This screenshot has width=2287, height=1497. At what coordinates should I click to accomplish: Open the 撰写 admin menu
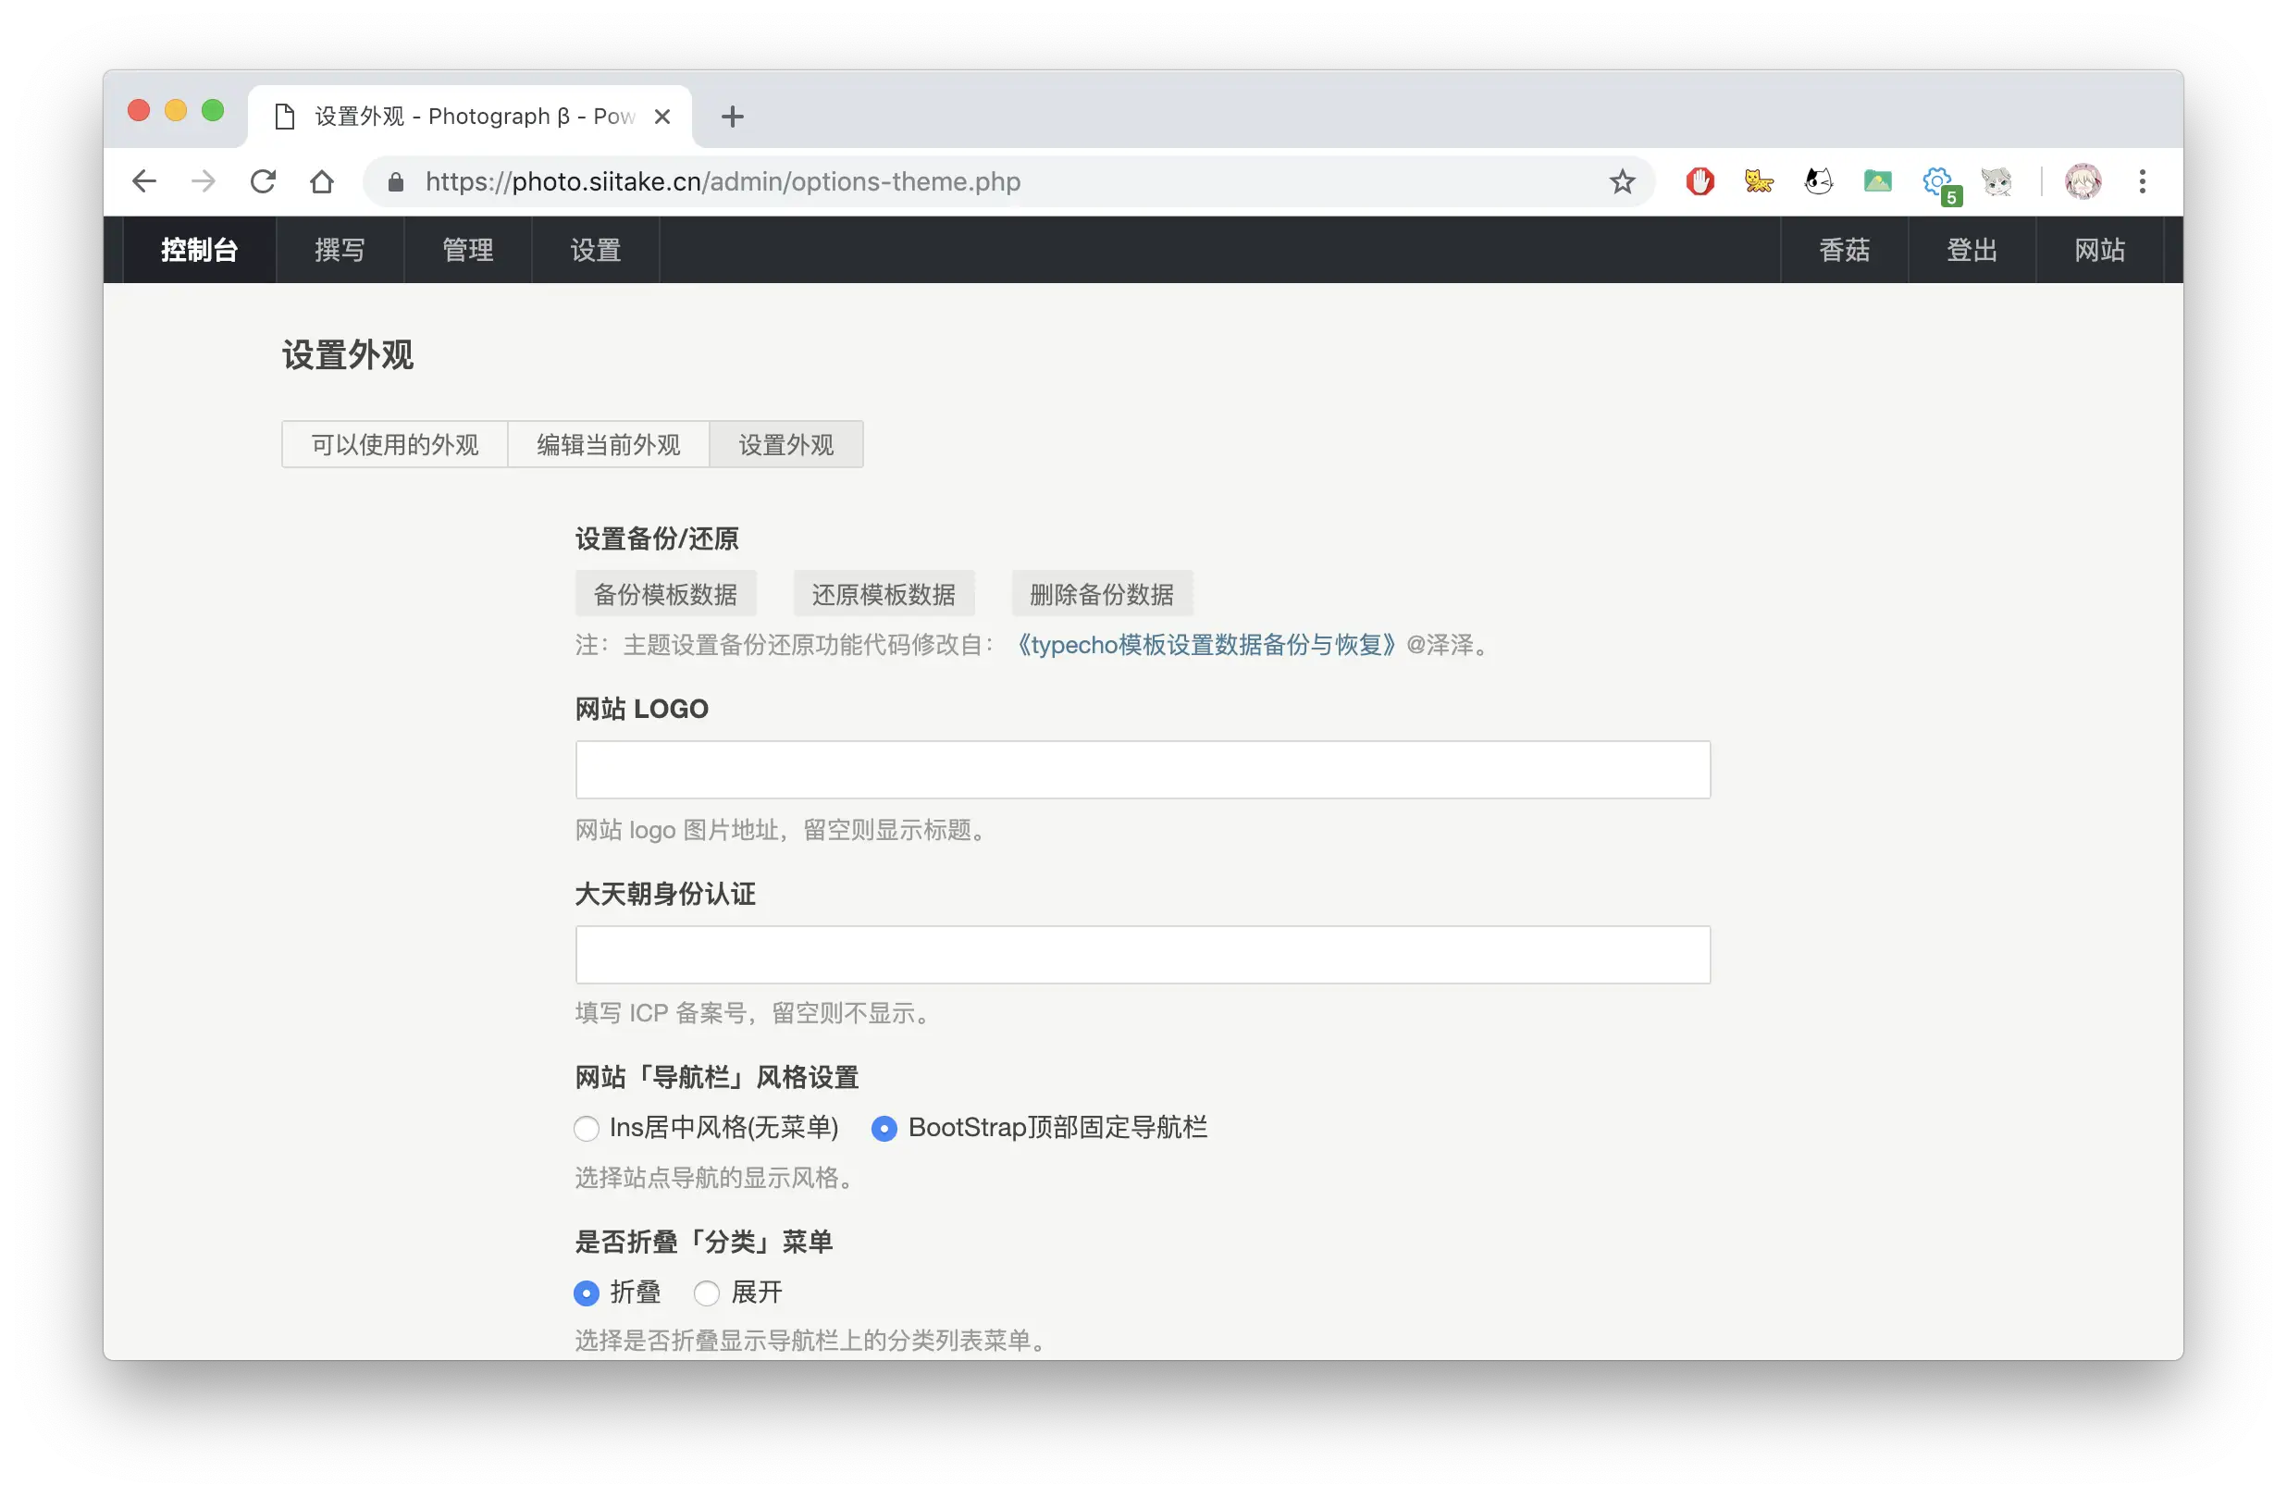340,250
